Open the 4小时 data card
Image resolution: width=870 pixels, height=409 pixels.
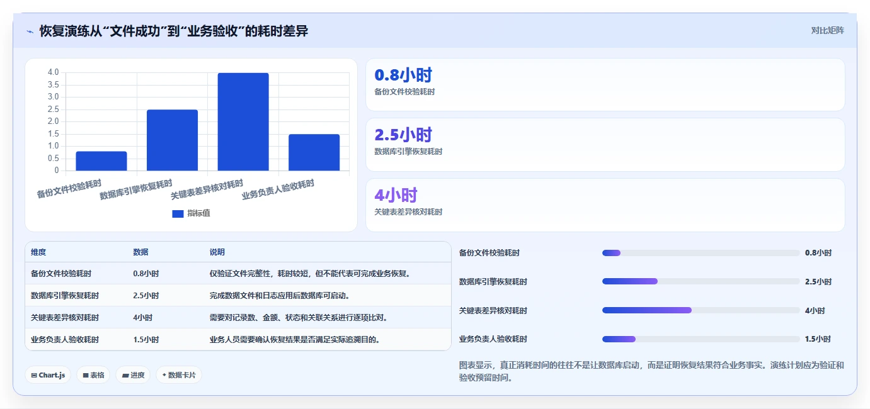click(x=605, y=205)
